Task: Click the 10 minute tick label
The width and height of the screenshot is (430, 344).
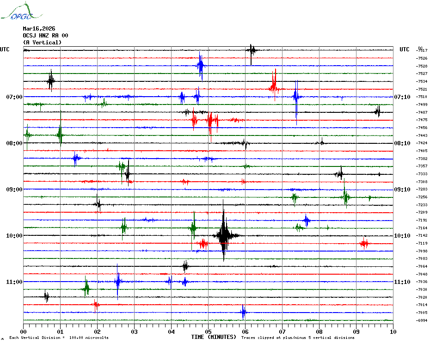Action: [393, 332]
